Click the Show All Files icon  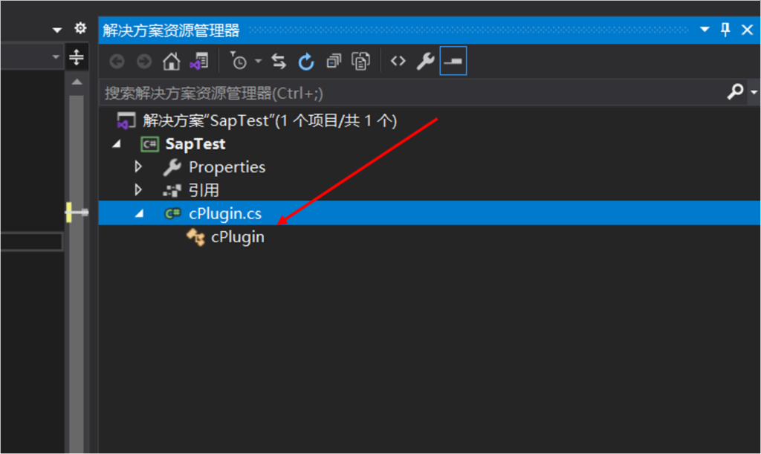coord(361,62)
